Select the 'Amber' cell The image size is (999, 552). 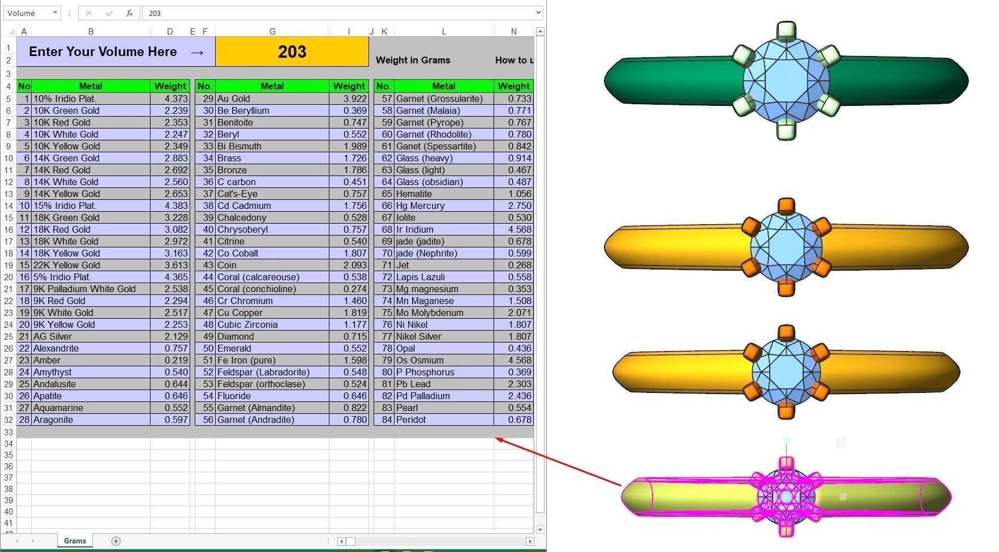91,360
